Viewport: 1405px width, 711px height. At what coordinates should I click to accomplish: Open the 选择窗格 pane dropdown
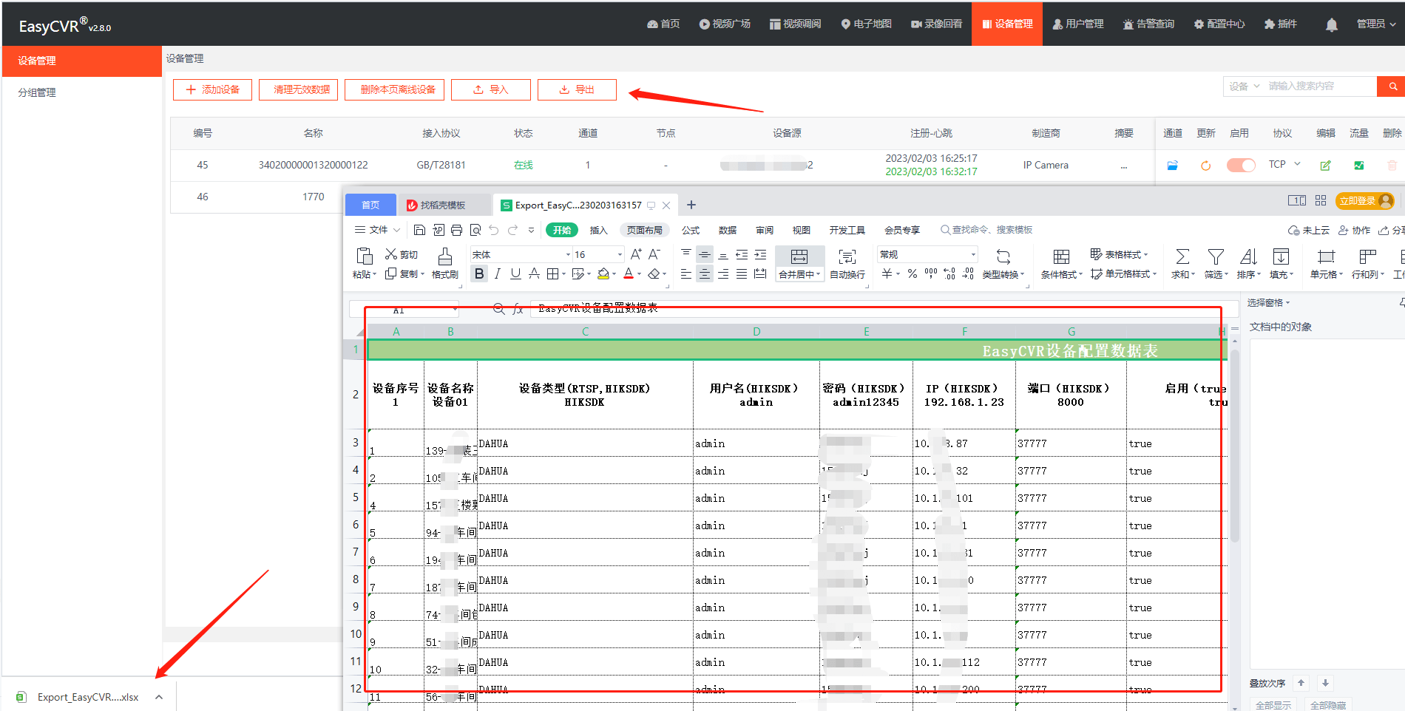coord(1269,303)
